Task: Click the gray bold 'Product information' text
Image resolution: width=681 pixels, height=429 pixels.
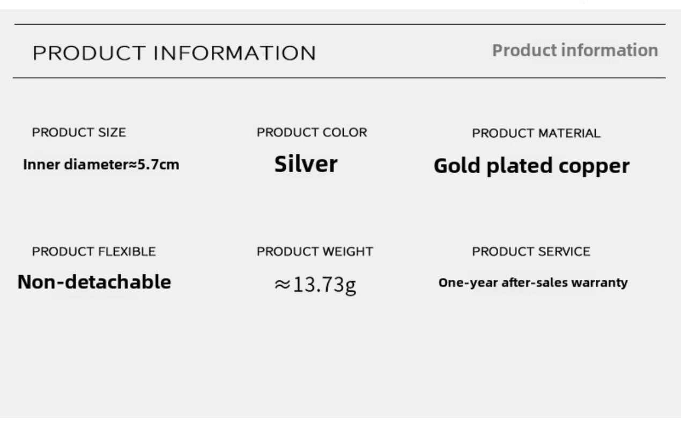Action: point(575,50)
